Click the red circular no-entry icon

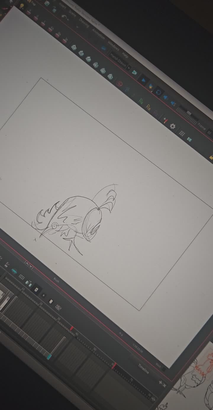[120, 84]
